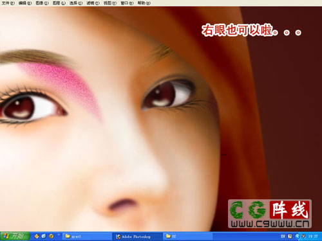The width and height of the screenshot is (322, 241).
Task: Click the first quick launch icon
Action: (37, 237)
